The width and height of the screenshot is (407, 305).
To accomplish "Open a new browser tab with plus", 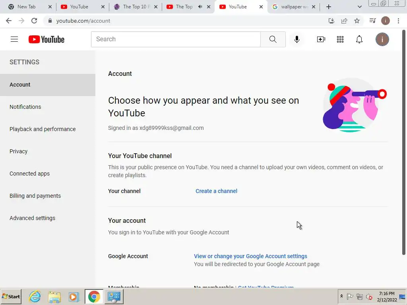I will pyautogui.click(x=329, y=7).
